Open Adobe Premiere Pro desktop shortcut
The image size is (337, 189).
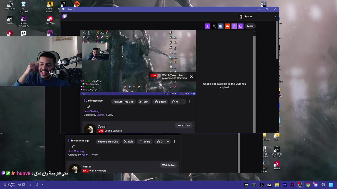tap(23, 21)
